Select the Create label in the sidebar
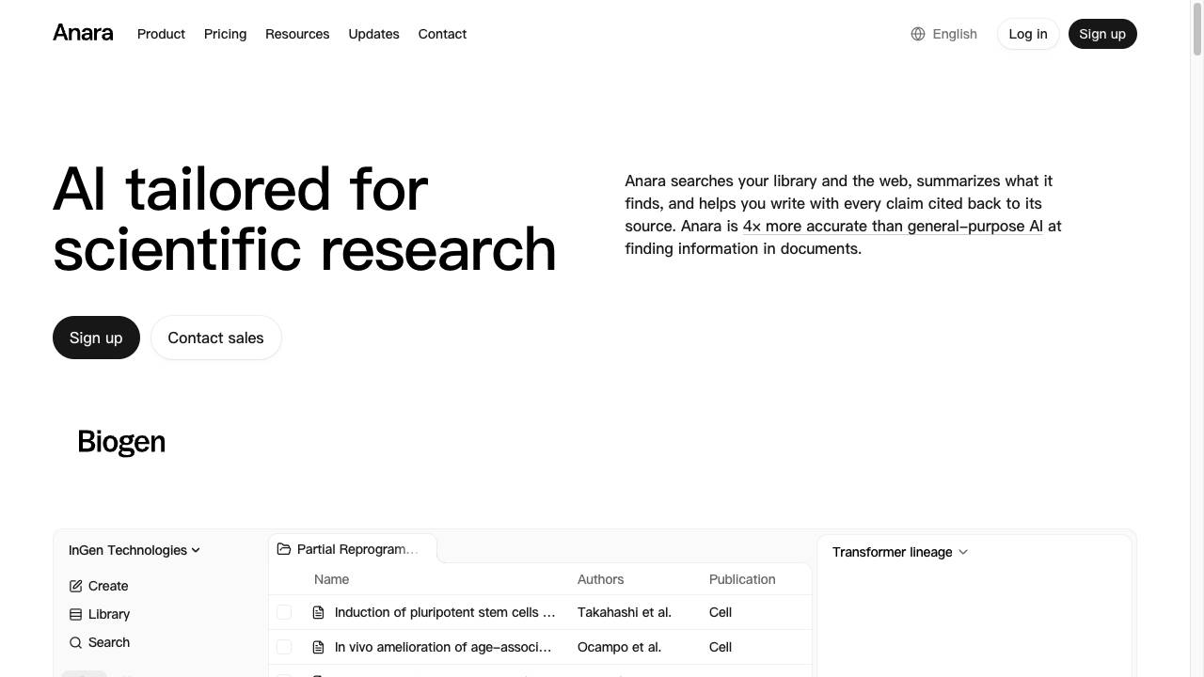The image size is (1204, 677). coord(108,586)
